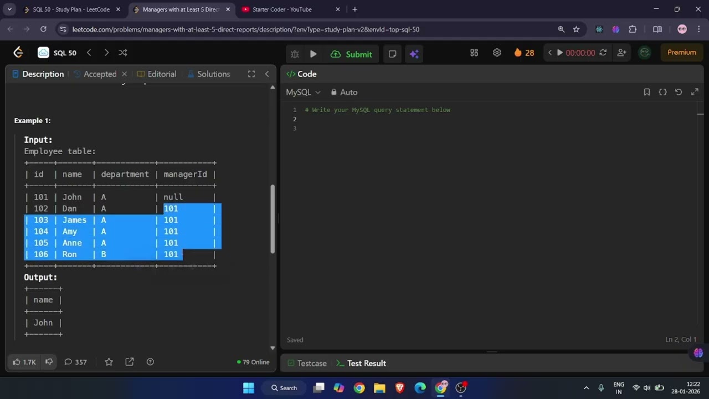Click the Premium button
709x399 pixels.
(682, 53)
